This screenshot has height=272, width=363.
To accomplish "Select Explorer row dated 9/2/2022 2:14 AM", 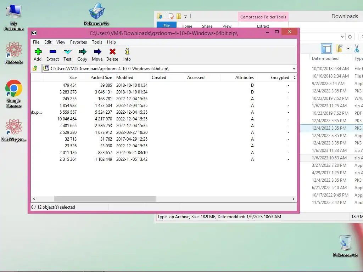I will pyautogui.click(x=331, y=83).
